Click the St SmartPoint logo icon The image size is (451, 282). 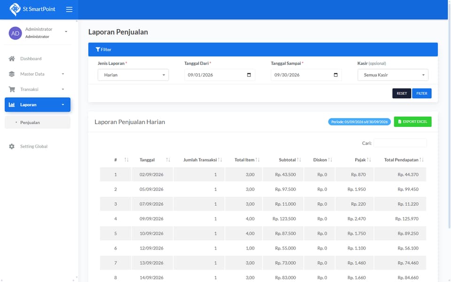[15, 9]
